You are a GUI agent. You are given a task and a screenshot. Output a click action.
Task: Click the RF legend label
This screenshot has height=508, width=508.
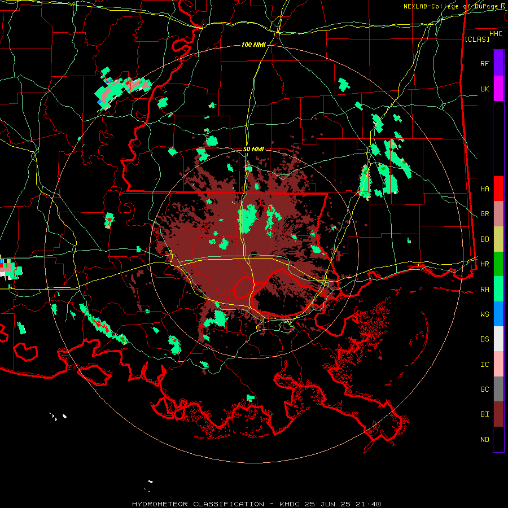(484, 63)
